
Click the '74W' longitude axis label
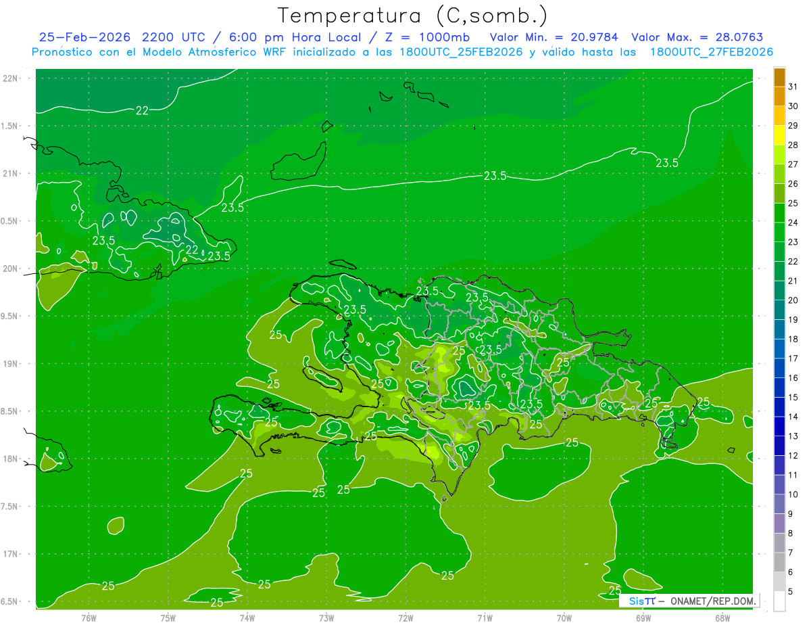pyautogui.click(x=247, y=618)
